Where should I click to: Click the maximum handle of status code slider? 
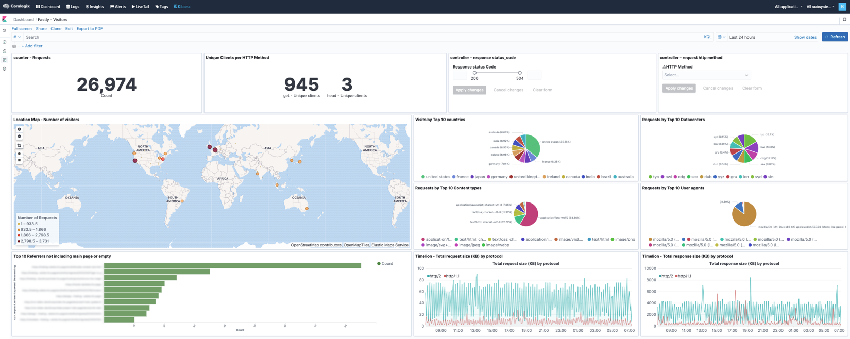point(520,73)
